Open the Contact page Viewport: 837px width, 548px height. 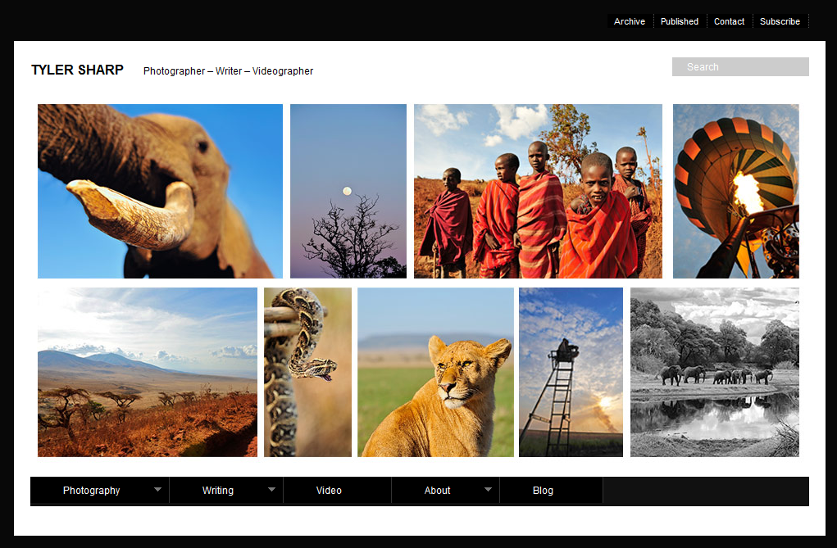(x=729, y=21)
